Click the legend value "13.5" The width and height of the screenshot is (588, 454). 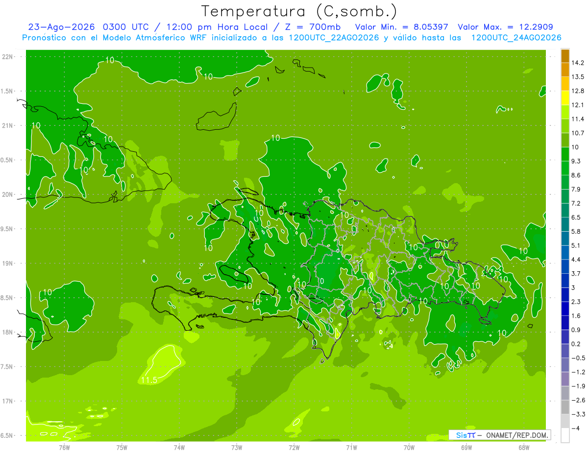coord(577,77)
